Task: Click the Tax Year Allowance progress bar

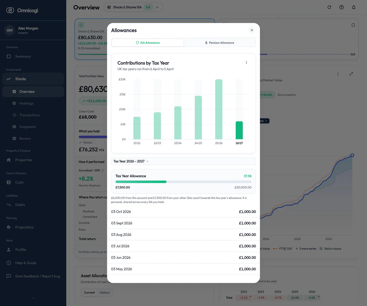Action: (x=183, y=182)
